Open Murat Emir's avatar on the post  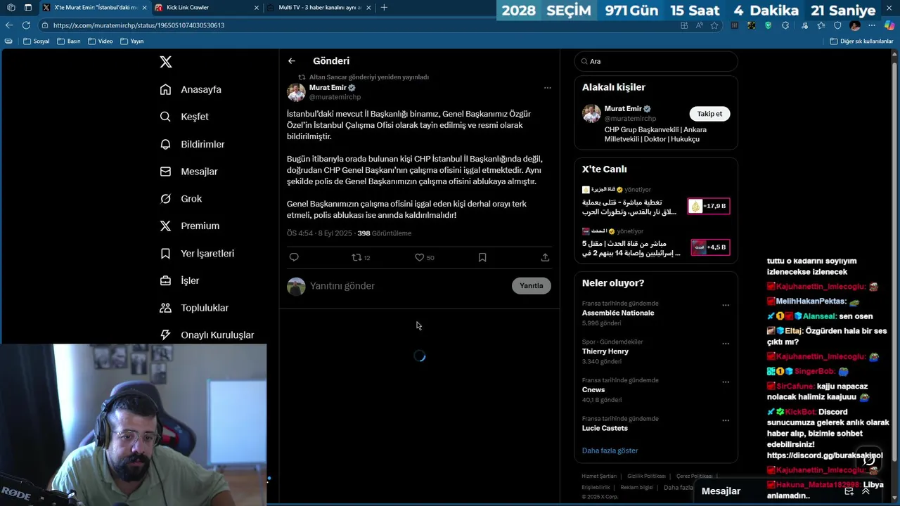tap(296, 92)
